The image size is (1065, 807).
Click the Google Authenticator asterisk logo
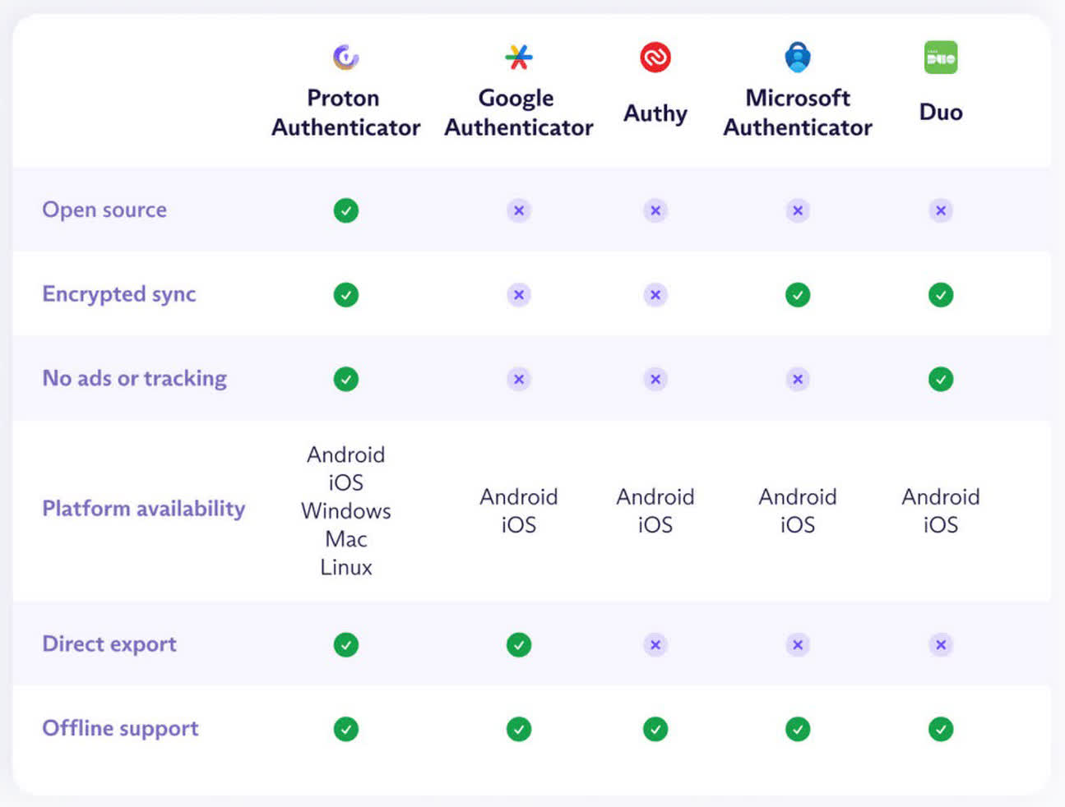pyautogui.click(x=518, y=57)
